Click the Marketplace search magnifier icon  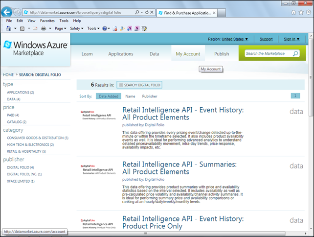point(295,53)
